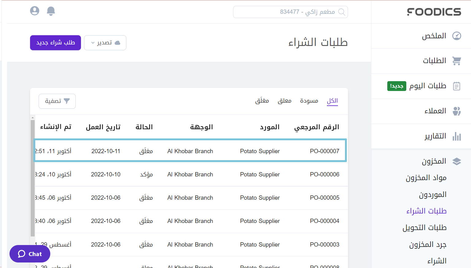
Task: Open the search magnifier in the search bar
Action: [x=342, y=12]
